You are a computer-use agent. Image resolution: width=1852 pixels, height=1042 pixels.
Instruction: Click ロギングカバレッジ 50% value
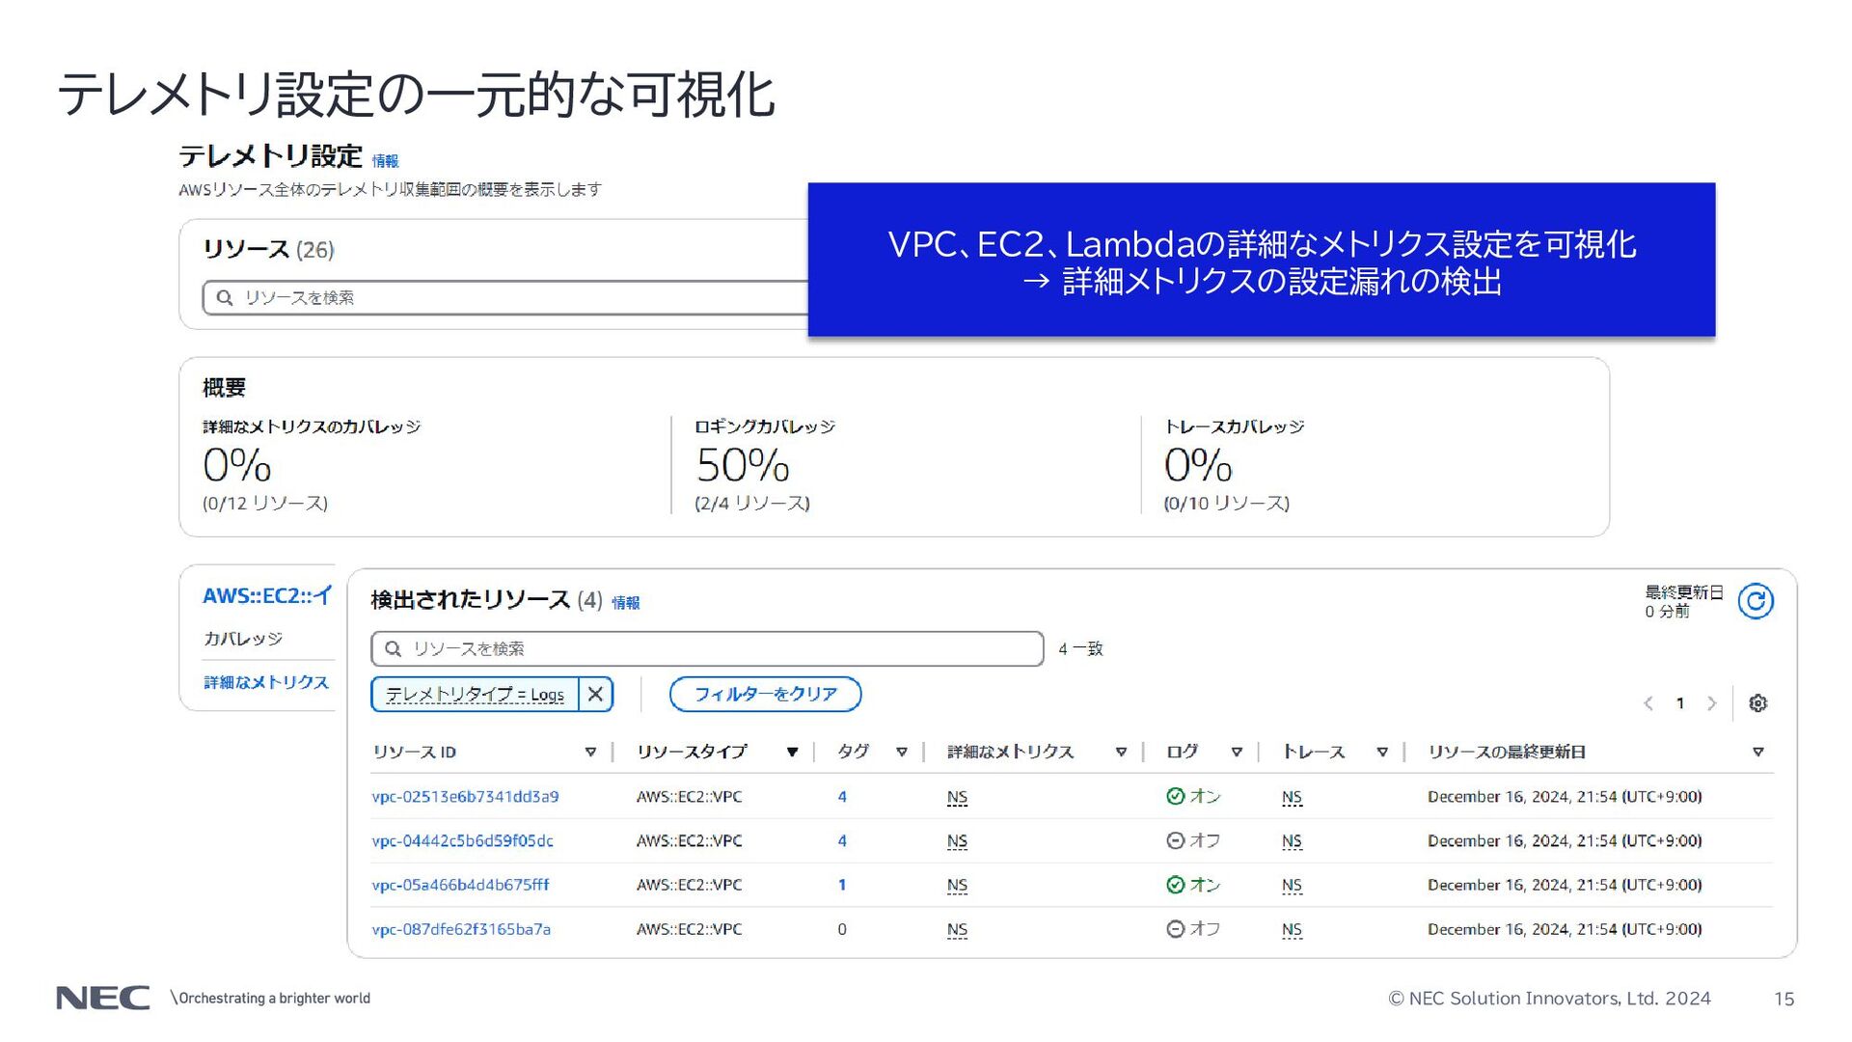743,465
